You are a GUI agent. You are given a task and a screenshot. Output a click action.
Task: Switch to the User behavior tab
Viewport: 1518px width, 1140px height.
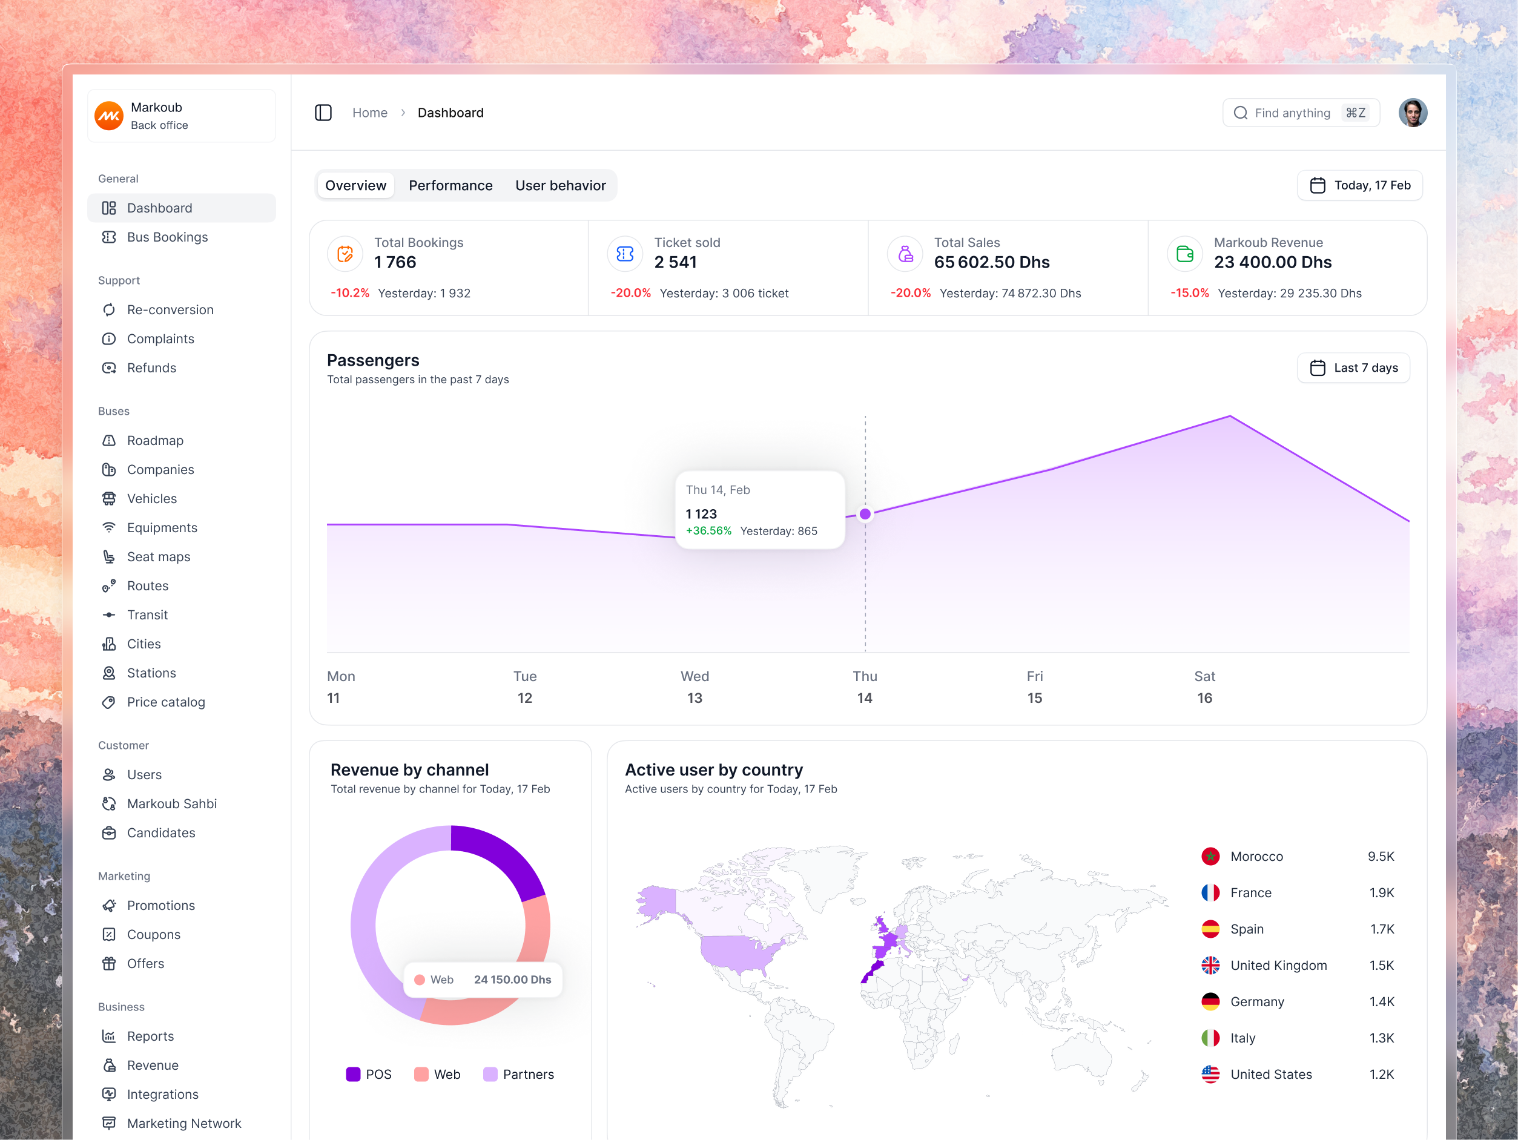[x=561, y=185]
